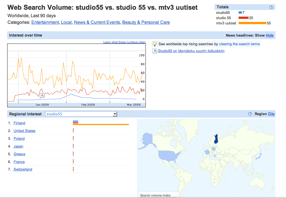Click 'Learn what these numbers mean' link

[x=124, y=42]
